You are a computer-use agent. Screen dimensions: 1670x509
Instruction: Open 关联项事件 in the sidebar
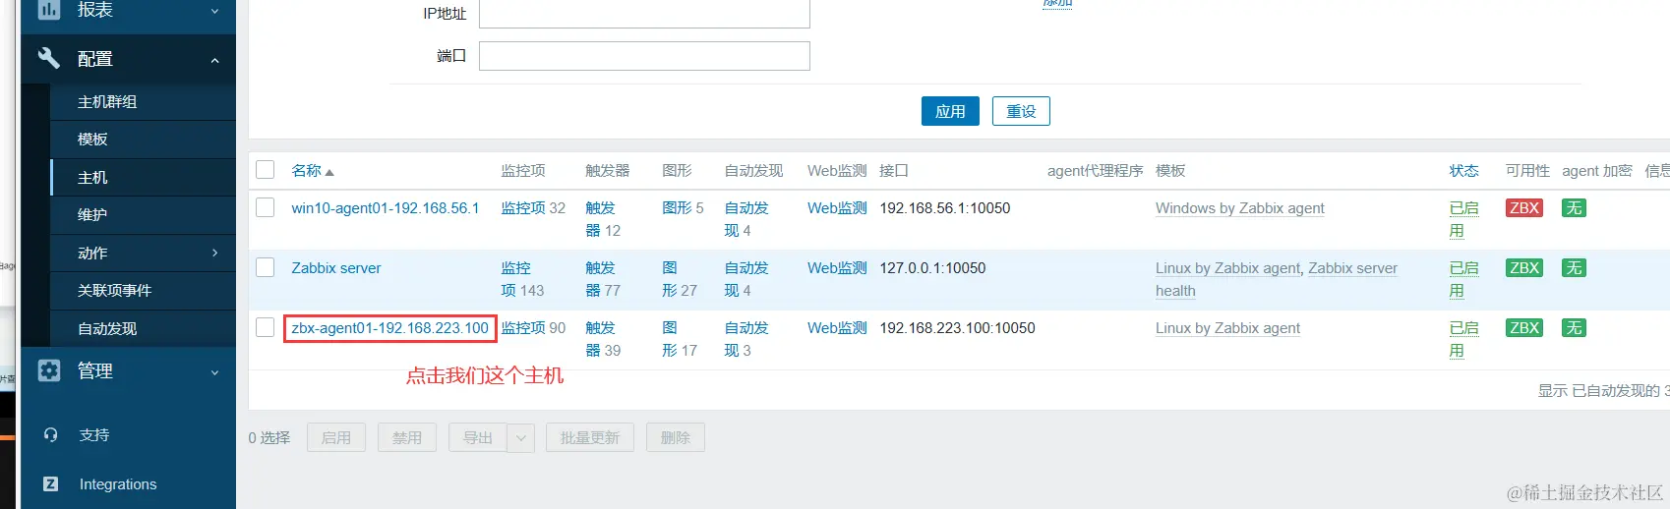tap(114, 290)
